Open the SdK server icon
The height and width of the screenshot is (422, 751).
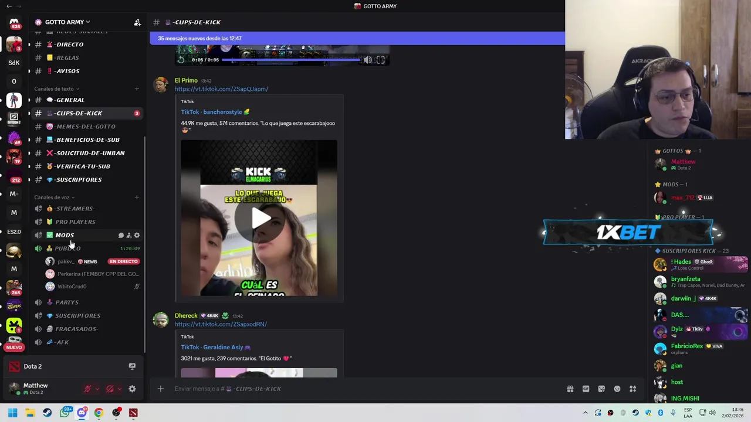click(14, 63)
